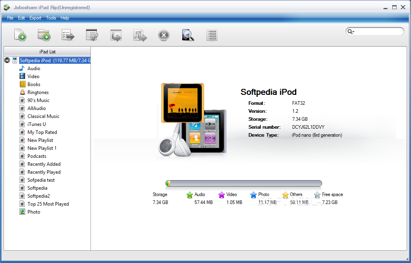
Task: Click the add folder toolbar icon
Action: tap(44, 35)
